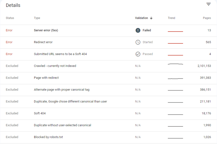This screenshot has width=217, height=144.
Task: Open Duplicate without user-selected canonical row
Action: (62, 125)
